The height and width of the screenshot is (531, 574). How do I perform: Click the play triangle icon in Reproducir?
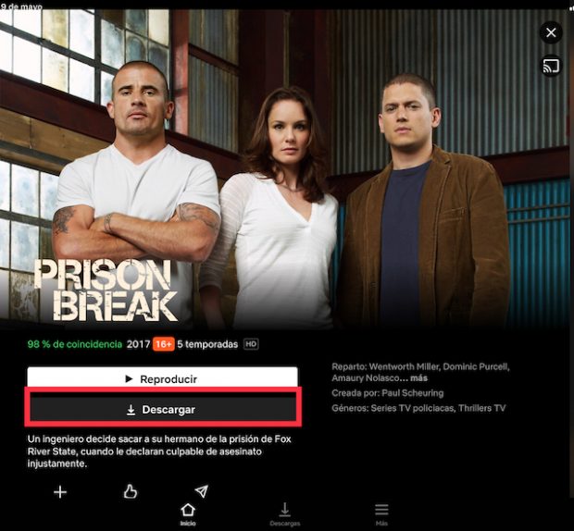(129, 379)
